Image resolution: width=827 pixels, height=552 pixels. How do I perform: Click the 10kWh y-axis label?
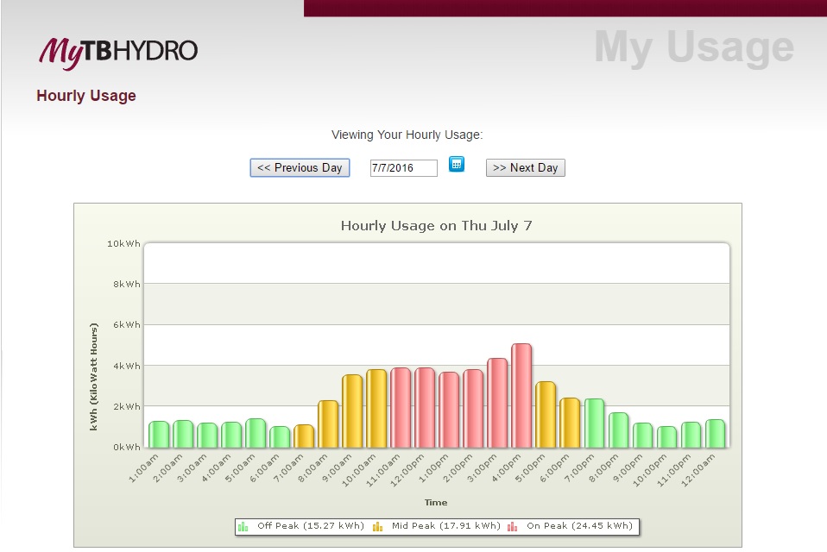coord(123,243)
